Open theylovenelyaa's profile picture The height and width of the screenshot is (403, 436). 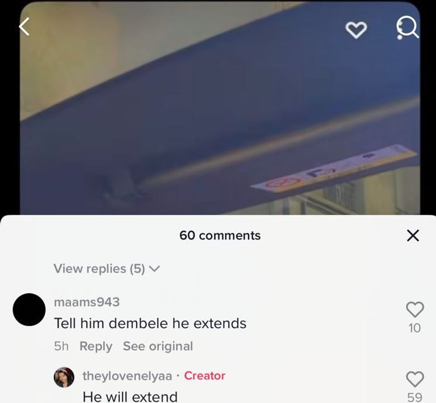[64, 377]
